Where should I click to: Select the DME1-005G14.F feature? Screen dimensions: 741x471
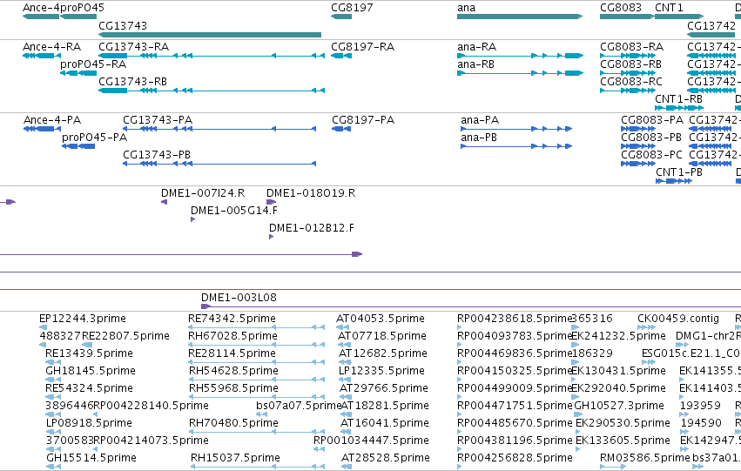[192, 219]
